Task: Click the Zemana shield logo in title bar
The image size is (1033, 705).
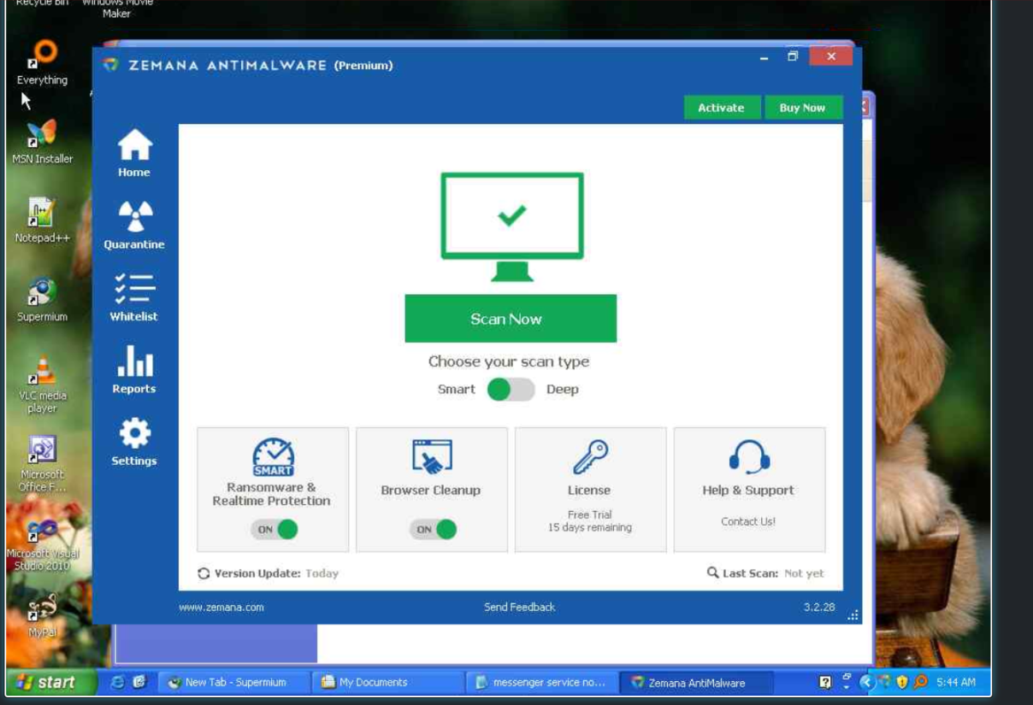Action: 109,65
